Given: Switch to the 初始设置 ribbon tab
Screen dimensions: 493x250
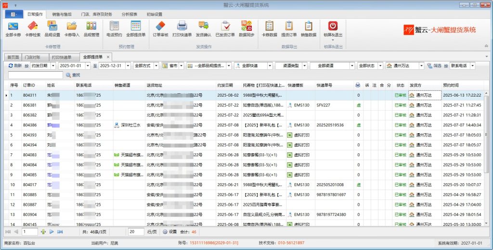Looking at the screenshot, I should click(155, 14).
